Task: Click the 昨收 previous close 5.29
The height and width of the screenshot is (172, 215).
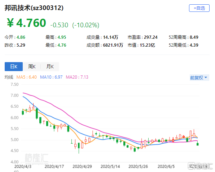Action: click(21, 45)
